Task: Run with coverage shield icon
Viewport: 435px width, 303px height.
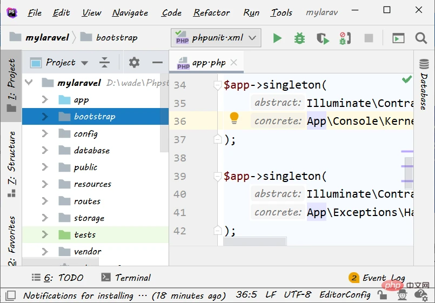Action: [323, 38]
